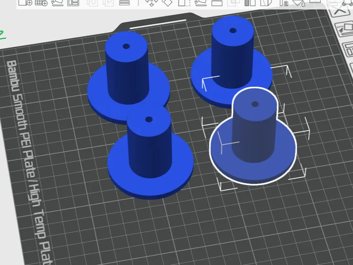Click the Add object cube icon
353x265 pixels.
(25, 3)
